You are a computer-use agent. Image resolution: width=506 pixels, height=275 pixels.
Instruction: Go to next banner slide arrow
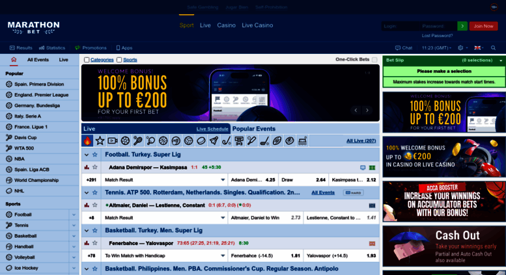[x=367, y=110]
